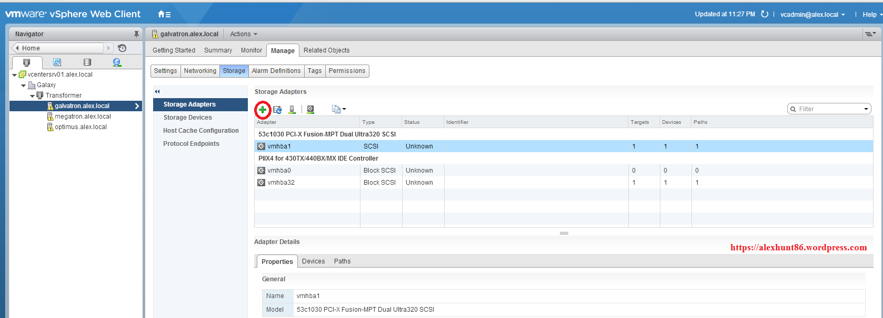Screen dimensions: 883x318
Task: Open the Alarm Definitions sub-tab
Action: coord(276,71)
